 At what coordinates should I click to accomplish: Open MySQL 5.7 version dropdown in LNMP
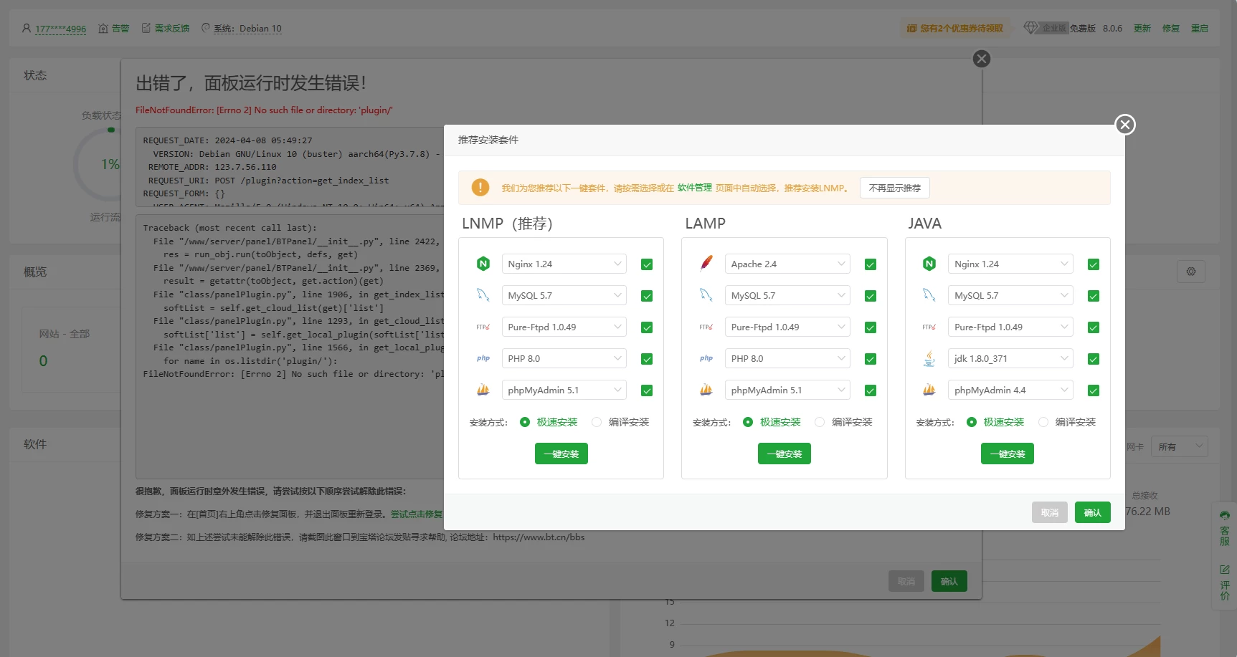pyautogui.click(x=564, y=295)
